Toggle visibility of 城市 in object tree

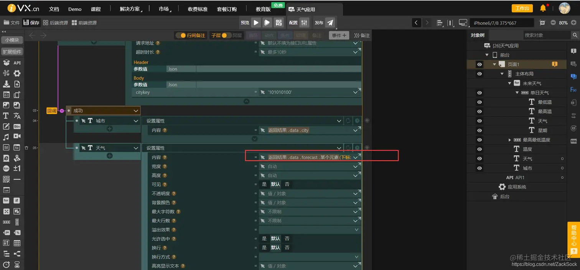[x=479, y=168]
